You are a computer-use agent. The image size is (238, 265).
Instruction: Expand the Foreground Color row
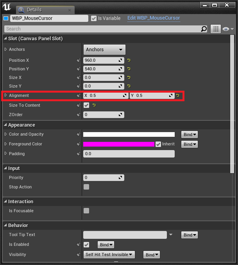pyautogui.click(x=5, y=144)
